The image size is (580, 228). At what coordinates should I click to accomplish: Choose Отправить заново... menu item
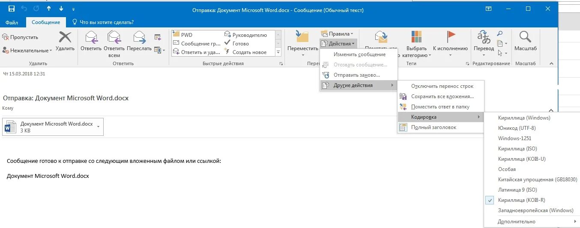click(x=359, y=75)
